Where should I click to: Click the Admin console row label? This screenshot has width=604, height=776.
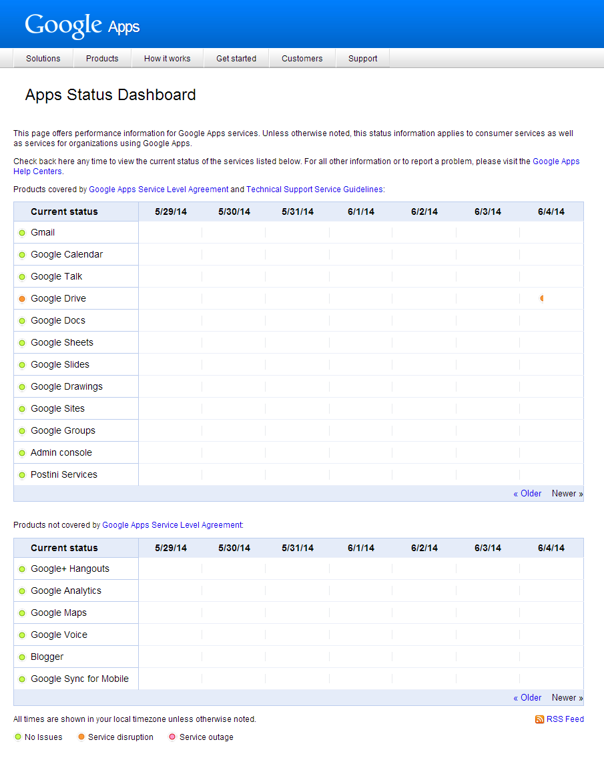61,453
